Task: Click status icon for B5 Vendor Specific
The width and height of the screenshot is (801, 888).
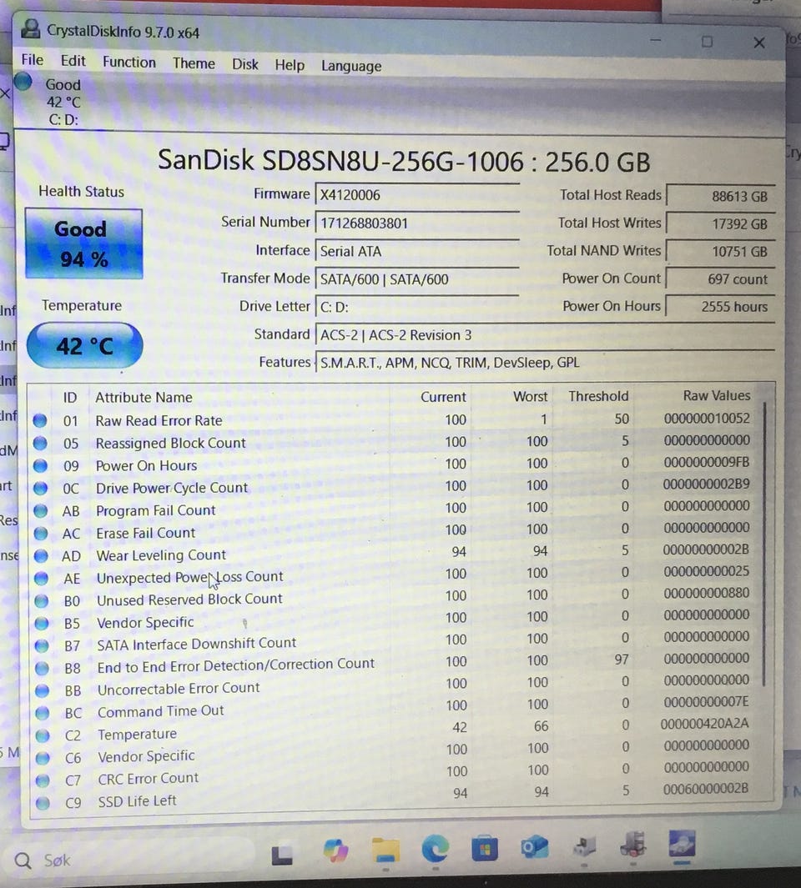Action: 42,623
